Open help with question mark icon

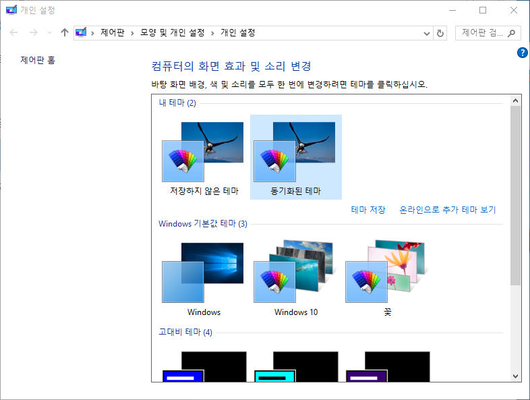point(522,53)
